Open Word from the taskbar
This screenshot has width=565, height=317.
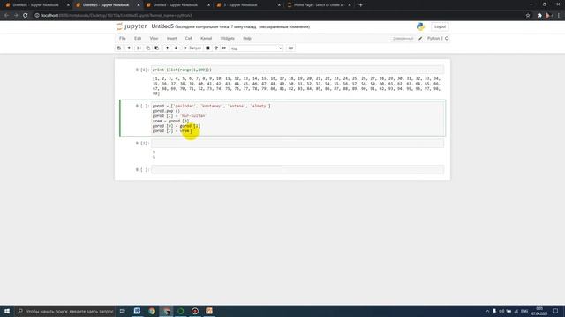pyautogui.click(x=137, y=311)
